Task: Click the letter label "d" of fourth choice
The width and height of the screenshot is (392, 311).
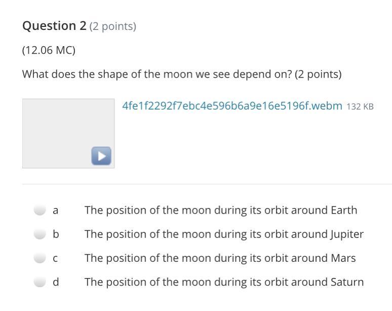Action: (56, 282)
